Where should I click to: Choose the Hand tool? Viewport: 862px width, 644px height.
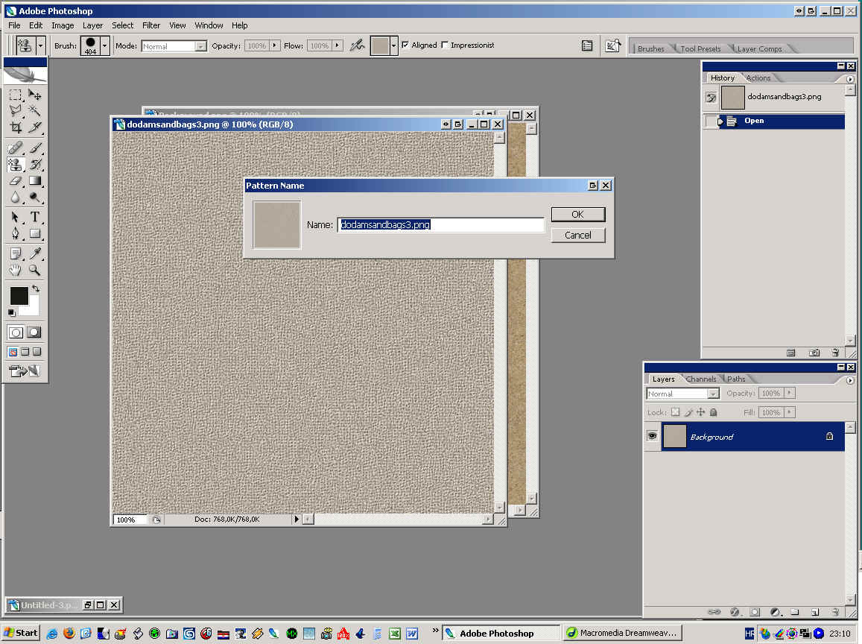pyautogui.click(x=16, y=271)
